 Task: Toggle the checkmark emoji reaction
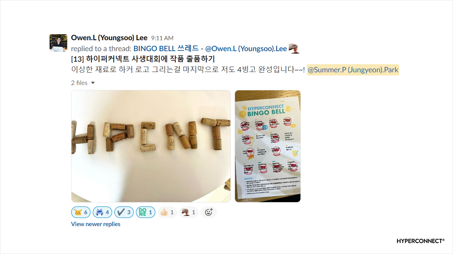click(x=124, y=212)
